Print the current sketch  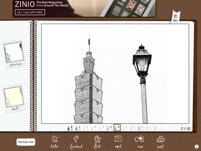click(161, 142)
